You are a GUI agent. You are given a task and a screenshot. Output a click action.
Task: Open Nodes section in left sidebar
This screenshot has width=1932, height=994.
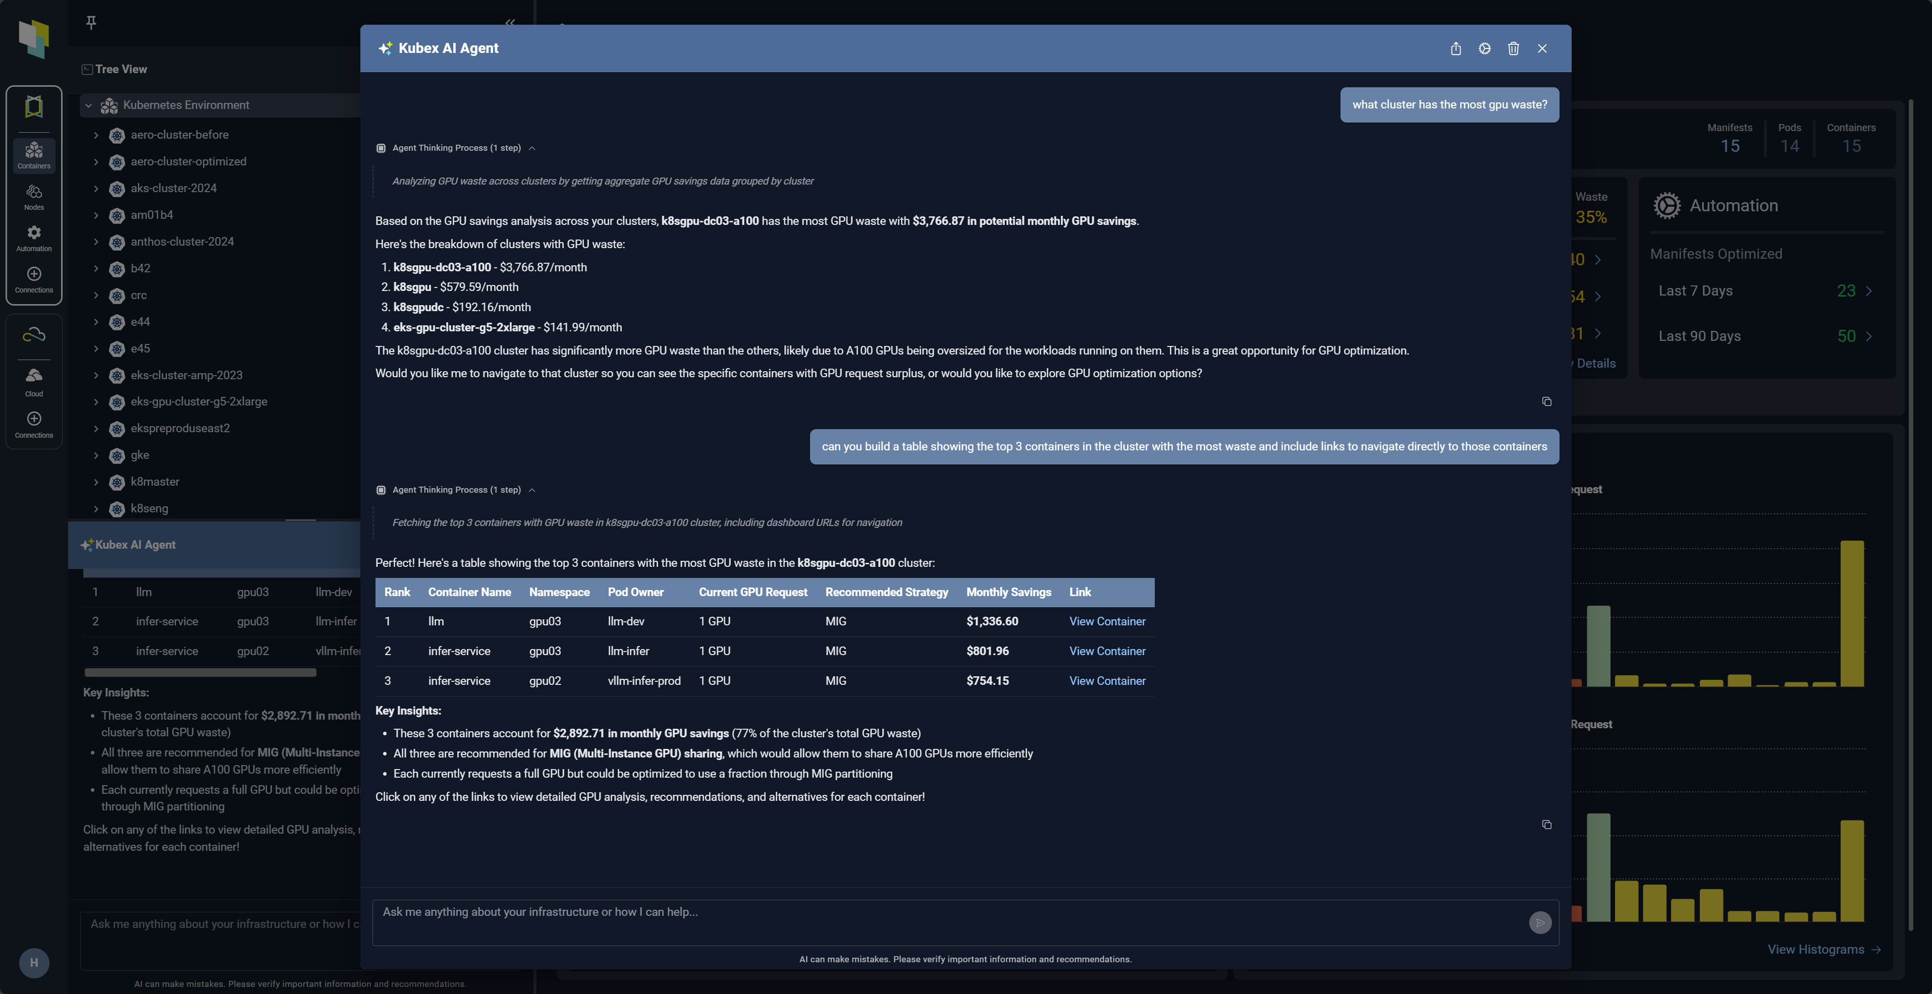[x=34, y=198]
